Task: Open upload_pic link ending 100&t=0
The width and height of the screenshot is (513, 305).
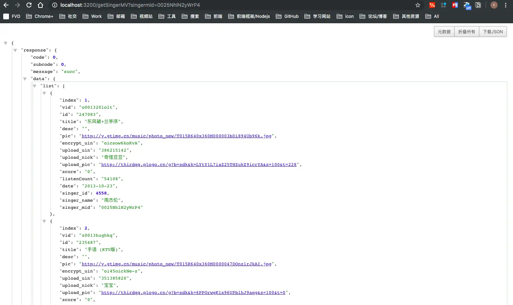Action: (x=193, y=292)
